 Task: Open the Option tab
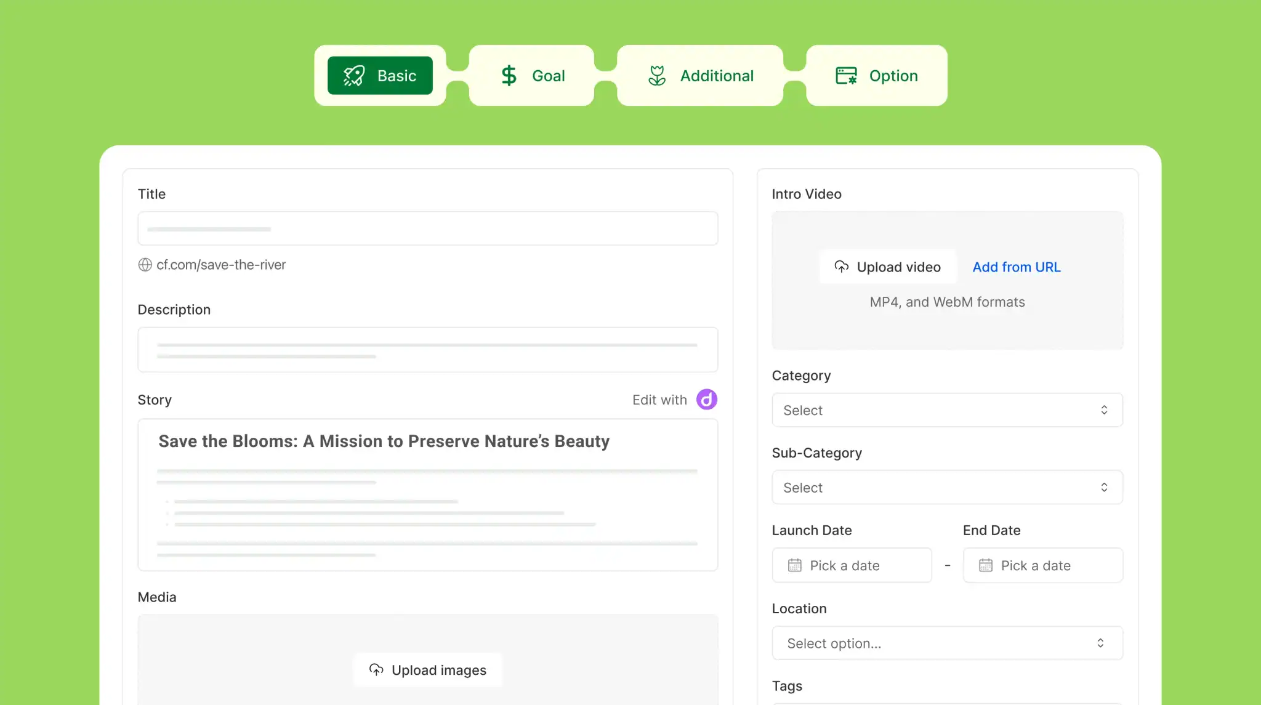876,76
